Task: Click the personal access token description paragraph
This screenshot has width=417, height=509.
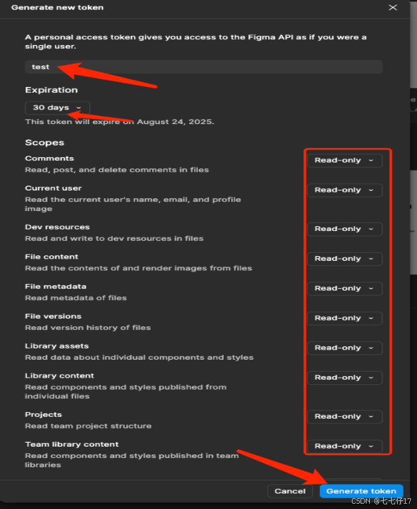Action: click(196, 42)
